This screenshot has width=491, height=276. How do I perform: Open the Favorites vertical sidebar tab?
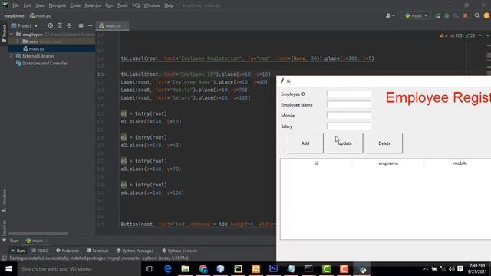[x=4, y=231]
